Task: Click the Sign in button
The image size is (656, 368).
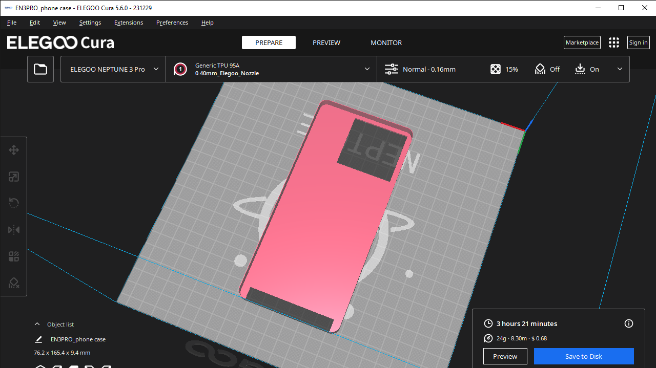Action: 639,42
